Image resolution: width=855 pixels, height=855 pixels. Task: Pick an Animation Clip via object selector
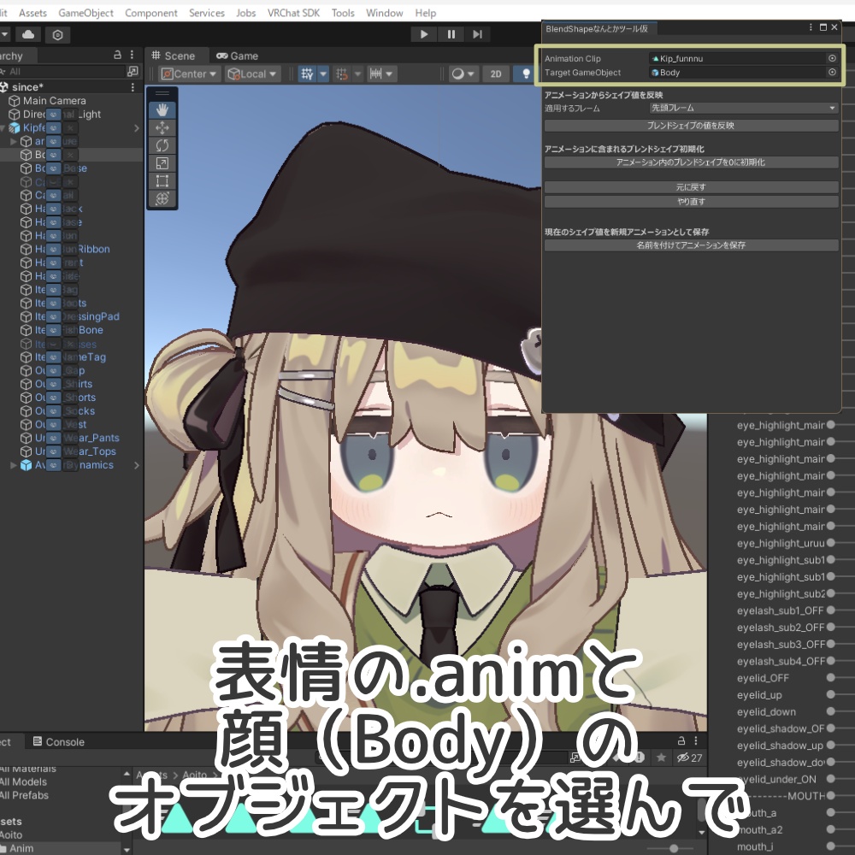832,58
